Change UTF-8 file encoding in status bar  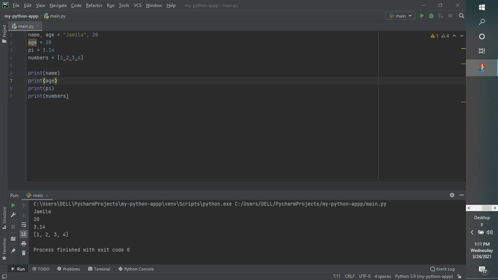click(x=365, y=276)
